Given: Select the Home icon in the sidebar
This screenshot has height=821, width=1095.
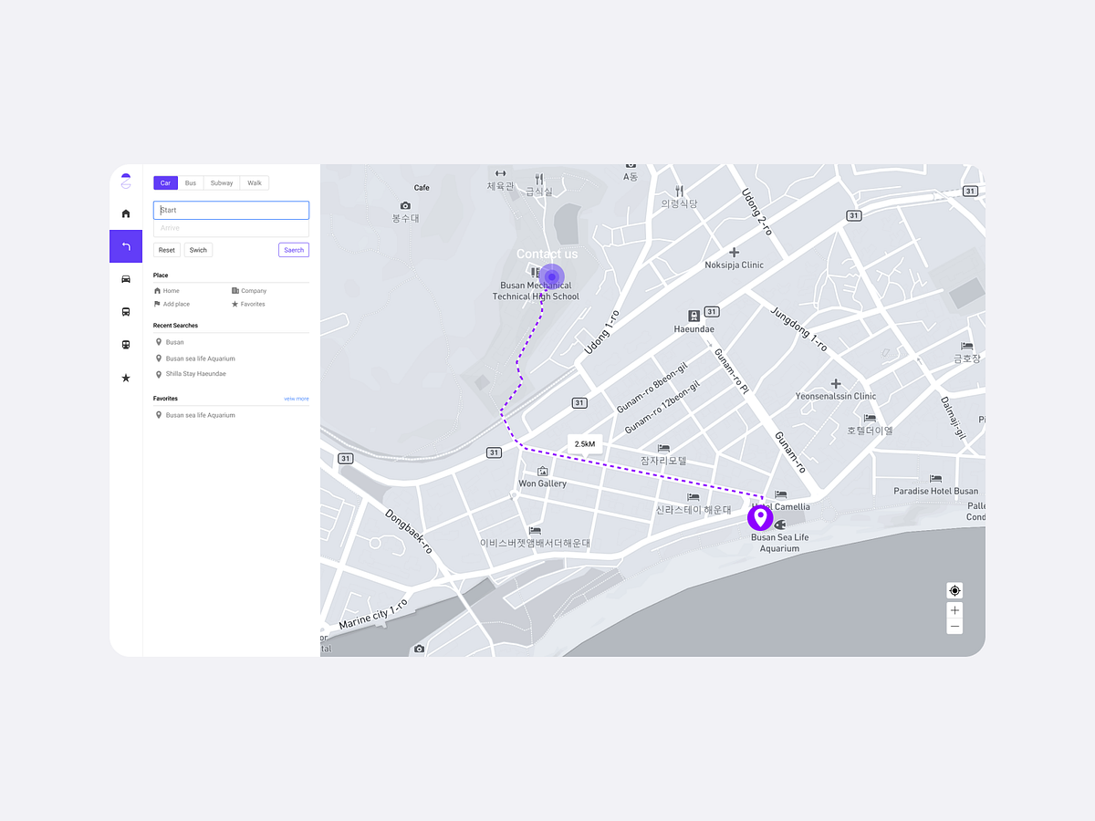Looking at the screenshot, I should click(x=126, y=213).
